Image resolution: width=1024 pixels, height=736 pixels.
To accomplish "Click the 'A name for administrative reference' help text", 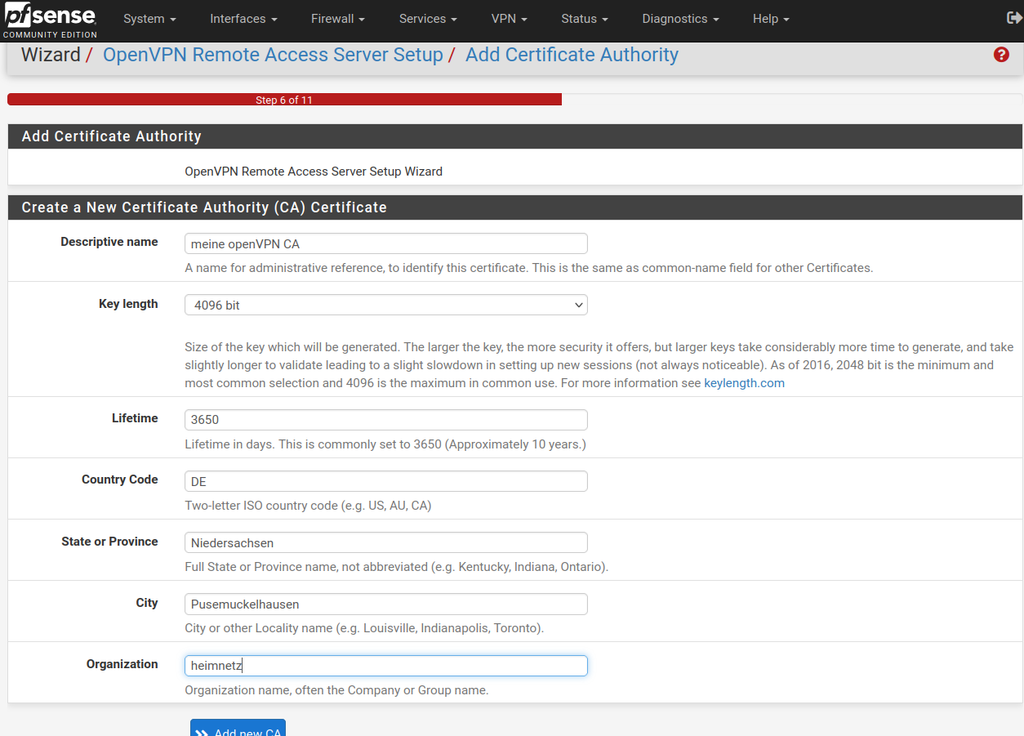I will click(x=529, y=268).
